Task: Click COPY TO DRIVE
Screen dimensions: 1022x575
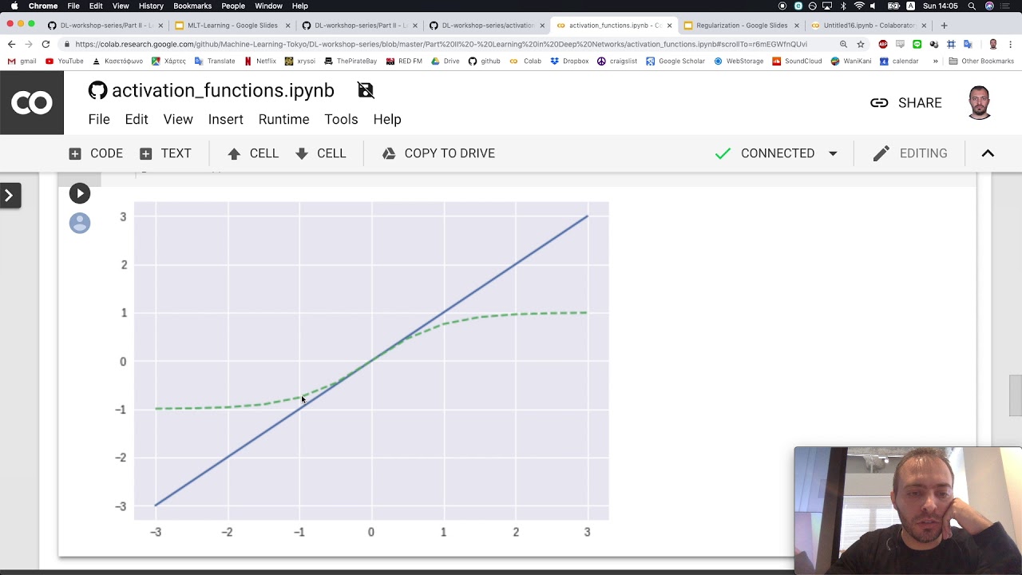Action: point(438,153)
